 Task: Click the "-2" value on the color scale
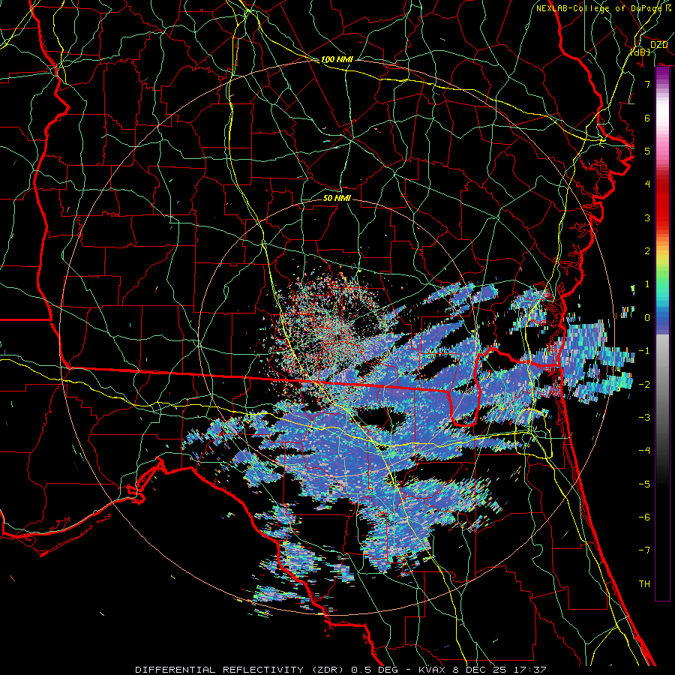pyautogui.click(x=644, y=384)
